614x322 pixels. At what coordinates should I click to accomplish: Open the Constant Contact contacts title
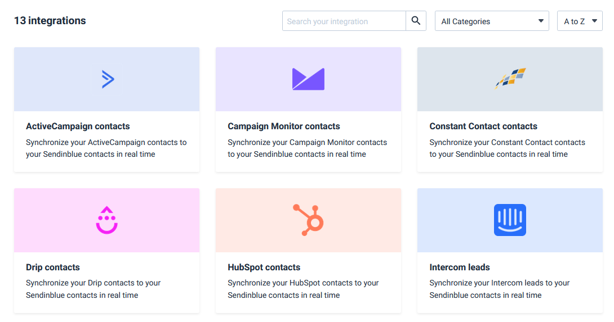tap(483, 126)
